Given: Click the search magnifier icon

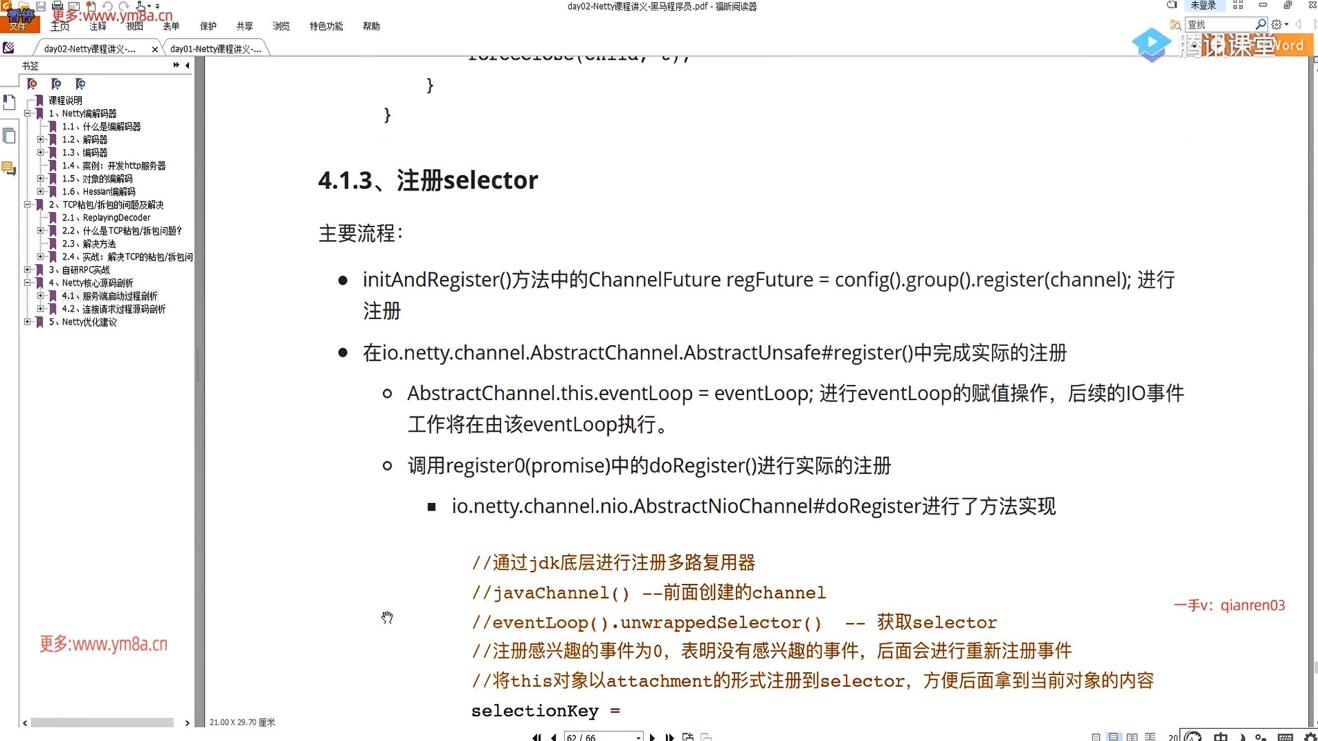Looking at the screenshot, I should tap(1260, 25).
